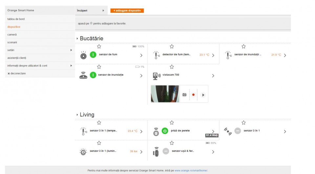Screen dimensions: 315x174
Task: Click the deconectare X icon
Action: pos(9,74)
